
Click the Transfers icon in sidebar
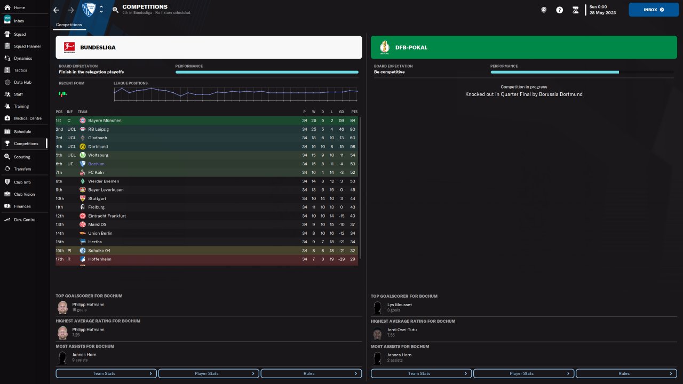[7, 169]
